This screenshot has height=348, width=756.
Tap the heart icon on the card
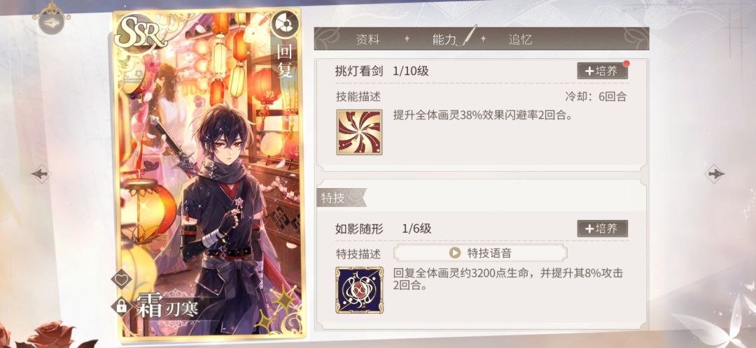[122, 280]
